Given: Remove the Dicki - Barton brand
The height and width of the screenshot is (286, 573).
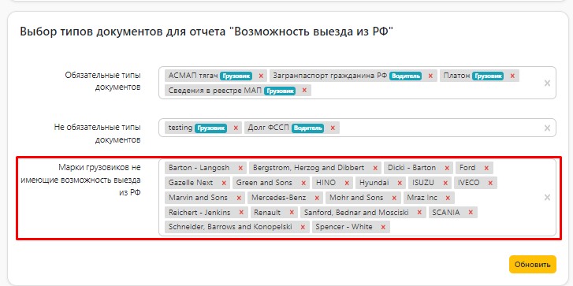Looking at the screenshot, I should click(447, 168).
